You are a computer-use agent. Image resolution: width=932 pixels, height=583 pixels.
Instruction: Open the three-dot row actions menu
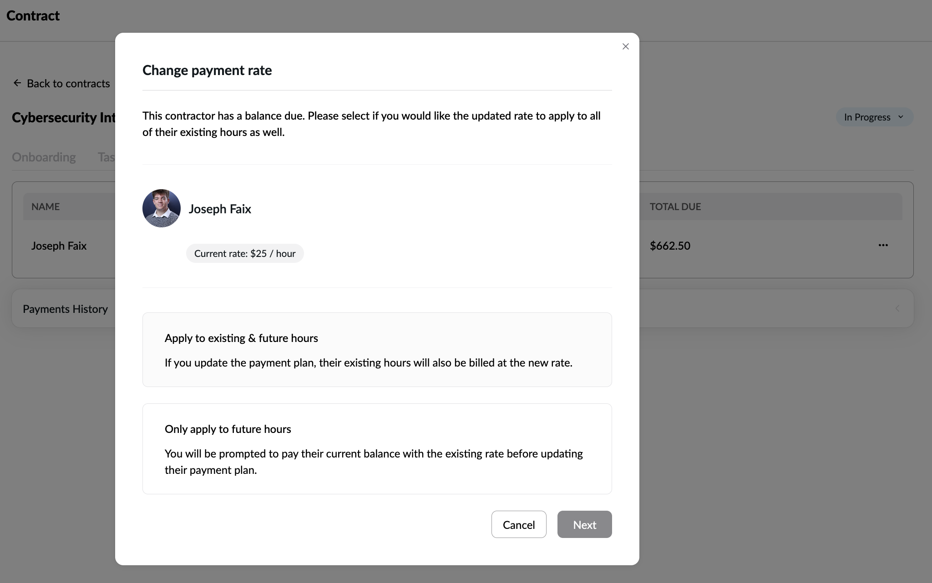tap(883, 245)
